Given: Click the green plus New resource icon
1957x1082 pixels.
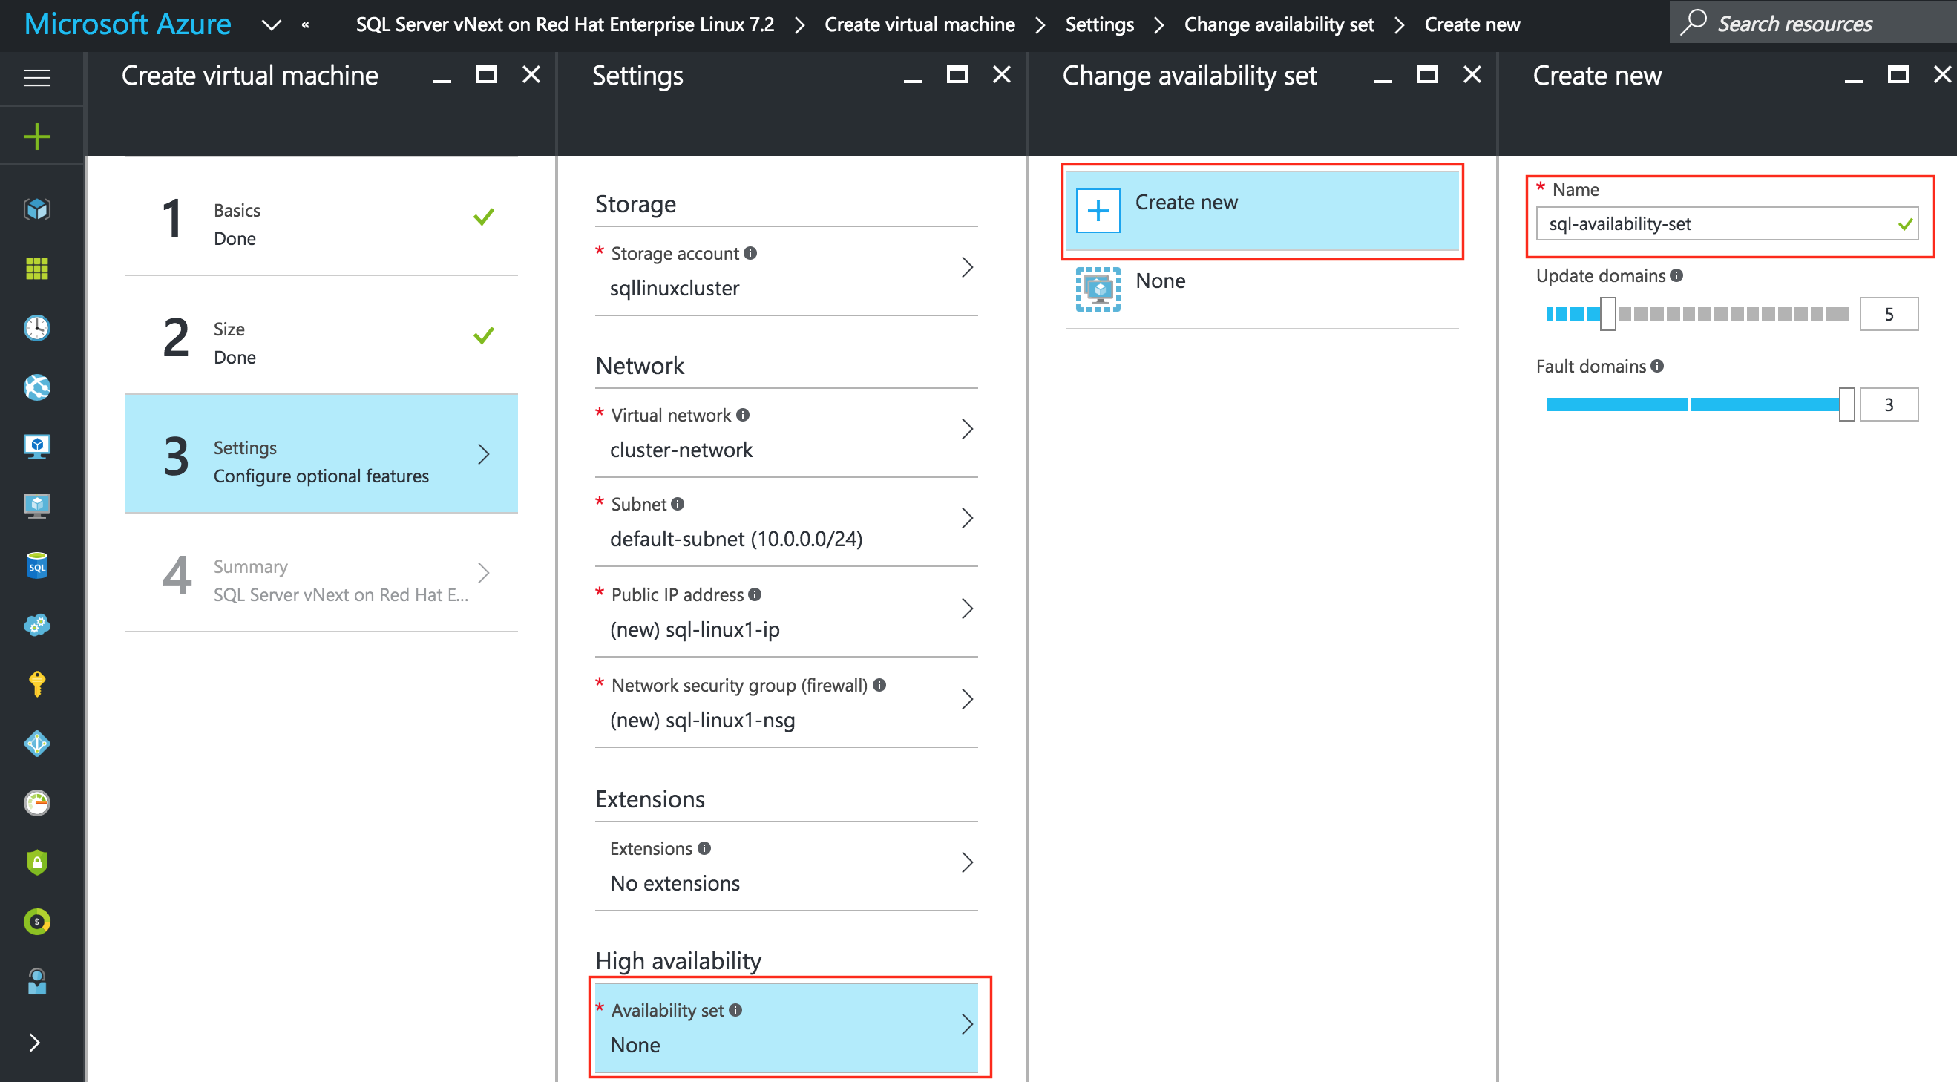Looking at the screenshot, I should tap(36, 137).
